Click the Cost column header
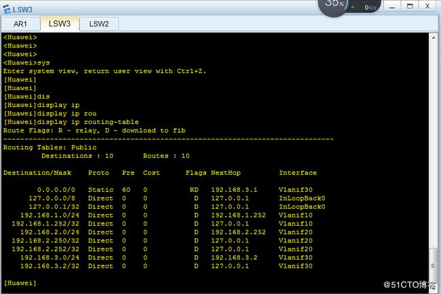The image size is (441, 294). tap(151, 173)
